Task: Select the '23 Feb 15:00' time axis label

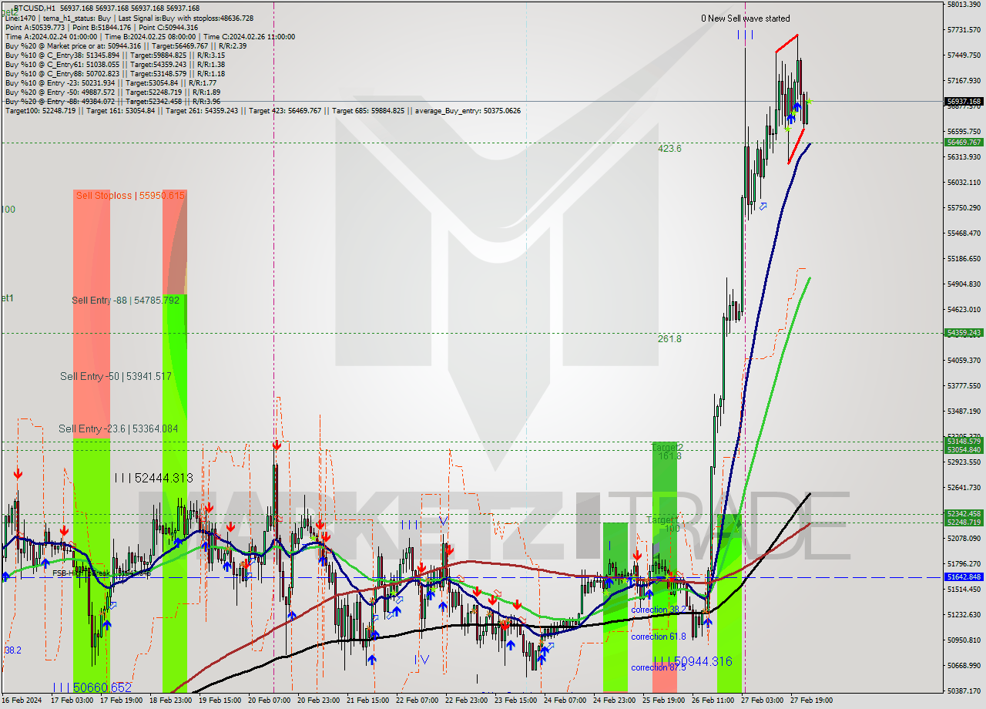Action: tap(515, 701)
